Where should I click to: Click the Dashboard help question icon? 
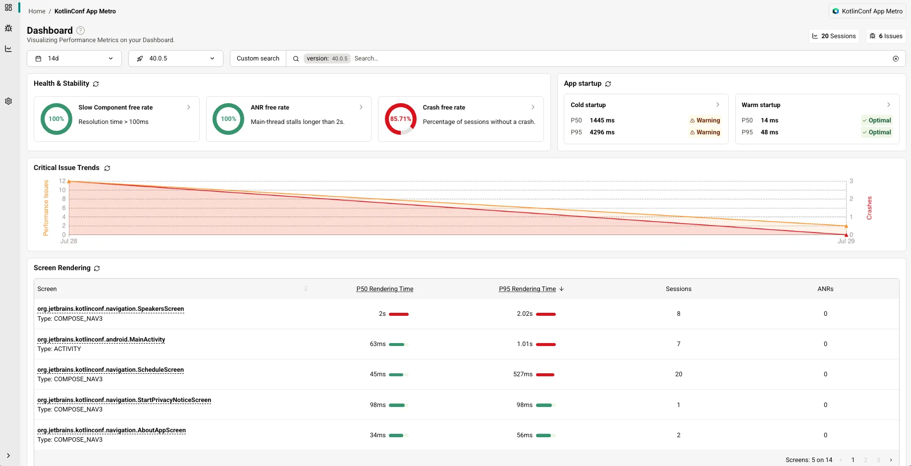tap(80, 31)
